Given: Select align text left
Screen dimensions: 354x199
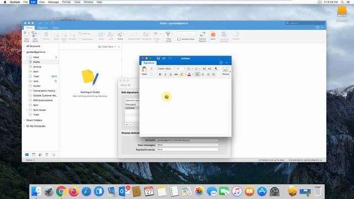Looking at the screenshot, I should click(x=197, y=74).
